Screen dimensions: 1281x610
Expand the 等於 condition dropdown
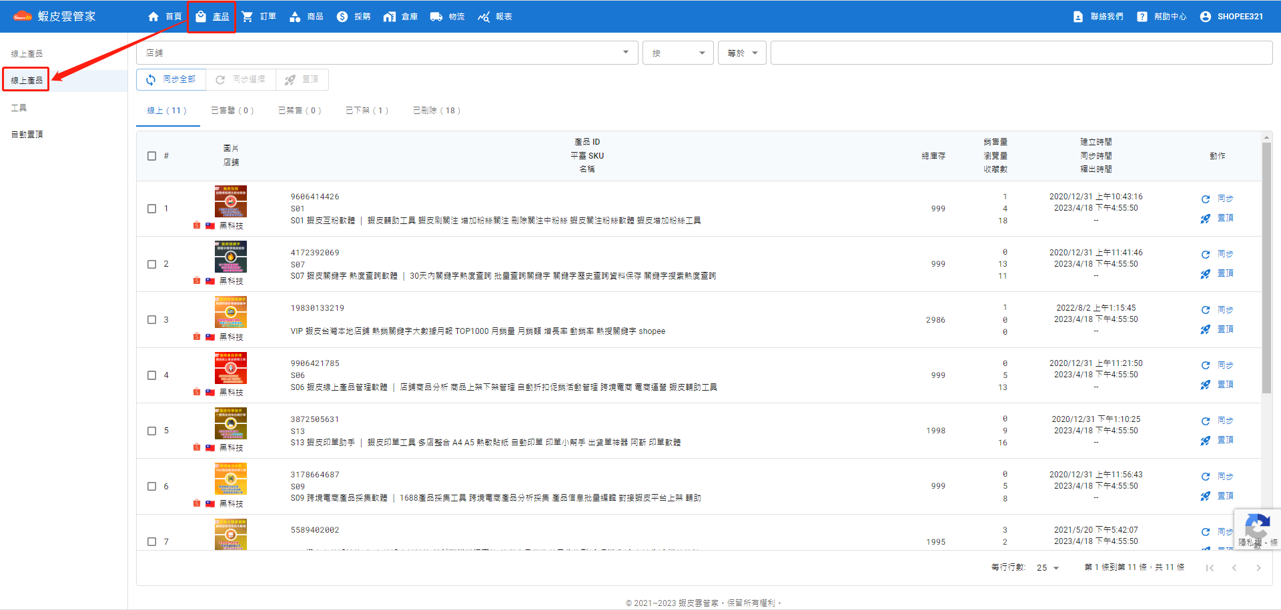pyautogui.click(x=742, y=53)
